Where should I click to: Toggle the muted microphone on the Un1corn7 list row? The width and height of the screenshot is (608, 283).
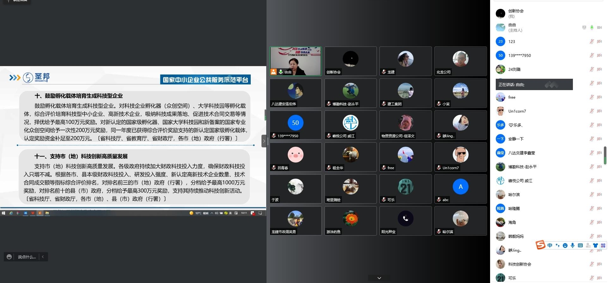[x=592, y=111]
